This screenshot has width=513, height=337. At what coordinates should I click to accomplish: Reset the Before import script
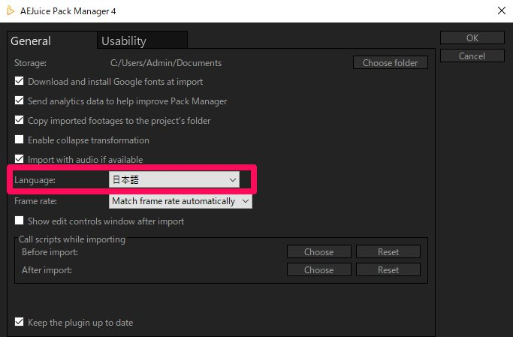point(388,252)
